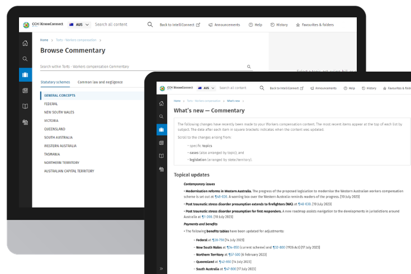Image resolution: width=411 pixels, height=274 pixels.
Task: Open AUS country dropdown in back window
Action: point(79,25)
